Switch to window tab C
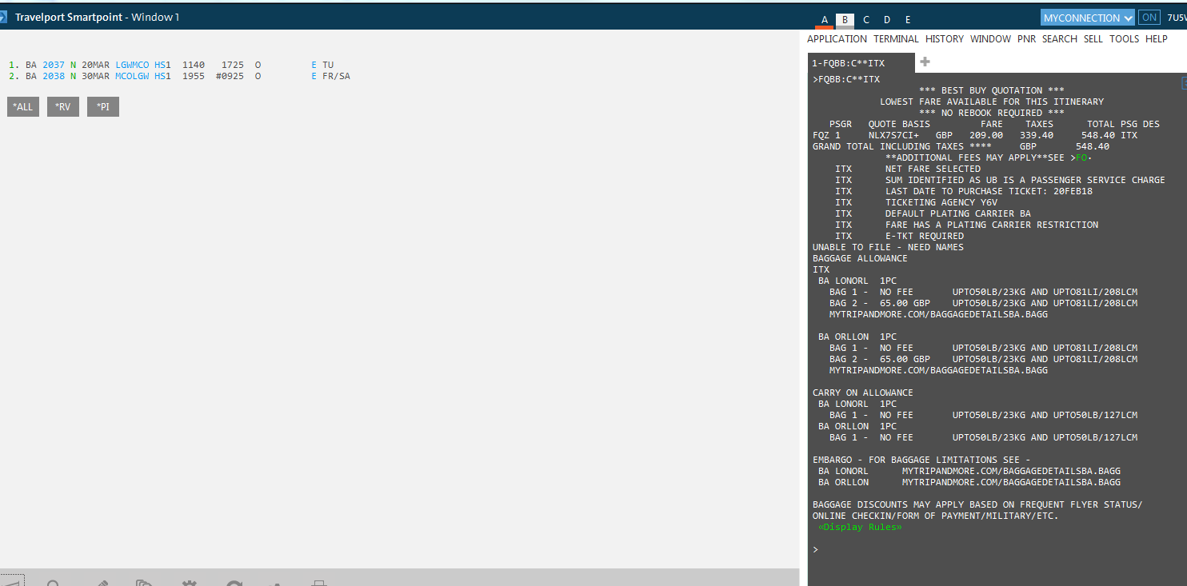This screenshot has height=586, width=1187. 866,20
